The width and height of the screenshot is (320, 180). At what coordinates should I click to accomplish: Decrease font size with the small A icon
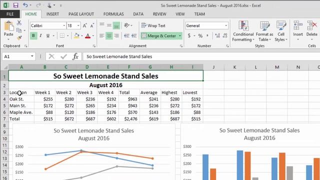pos(92,25)
